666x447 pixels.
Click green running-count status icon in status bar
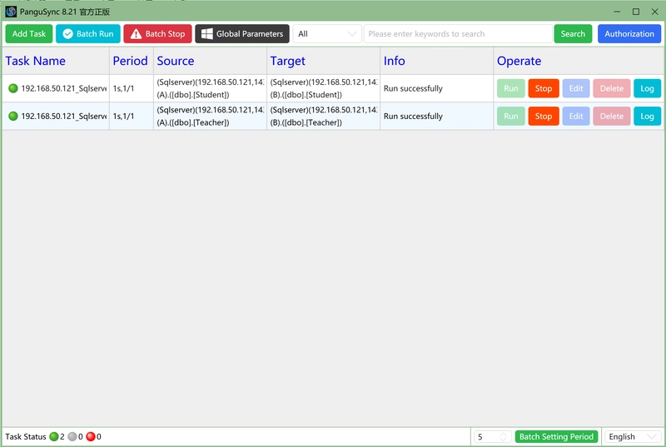coord(54,437)
